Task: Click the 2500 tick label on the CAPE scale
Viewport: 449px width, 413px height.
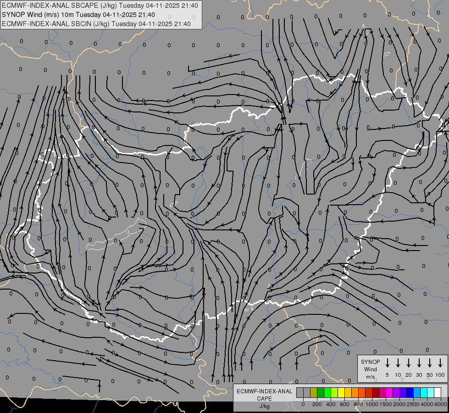Action: (413, 404)
